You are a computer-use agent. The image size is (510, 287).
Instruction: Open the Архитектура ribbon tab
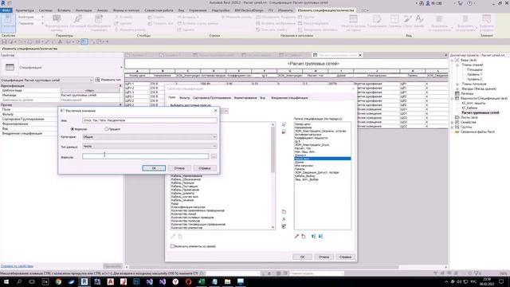coord(25,10)
